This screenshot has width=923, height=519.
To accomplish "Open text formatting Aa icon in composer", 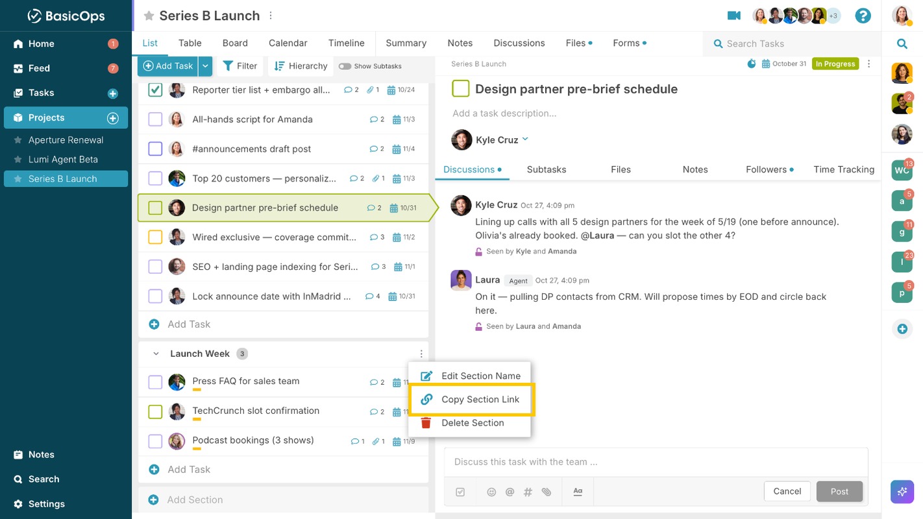I will point(578,492).
